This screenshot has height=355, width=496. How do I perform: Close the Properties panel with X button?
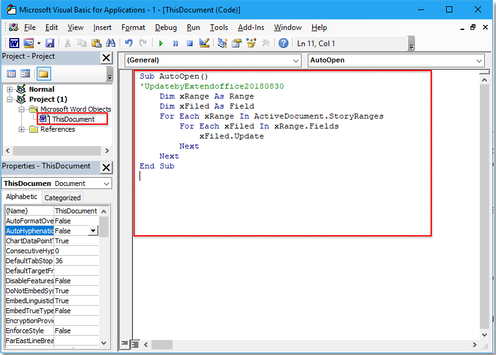(106, 167)
